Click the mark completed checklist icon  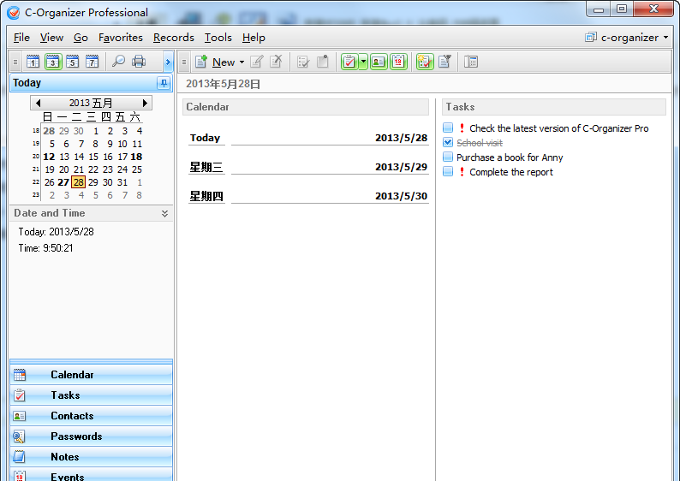pos(303,62)
